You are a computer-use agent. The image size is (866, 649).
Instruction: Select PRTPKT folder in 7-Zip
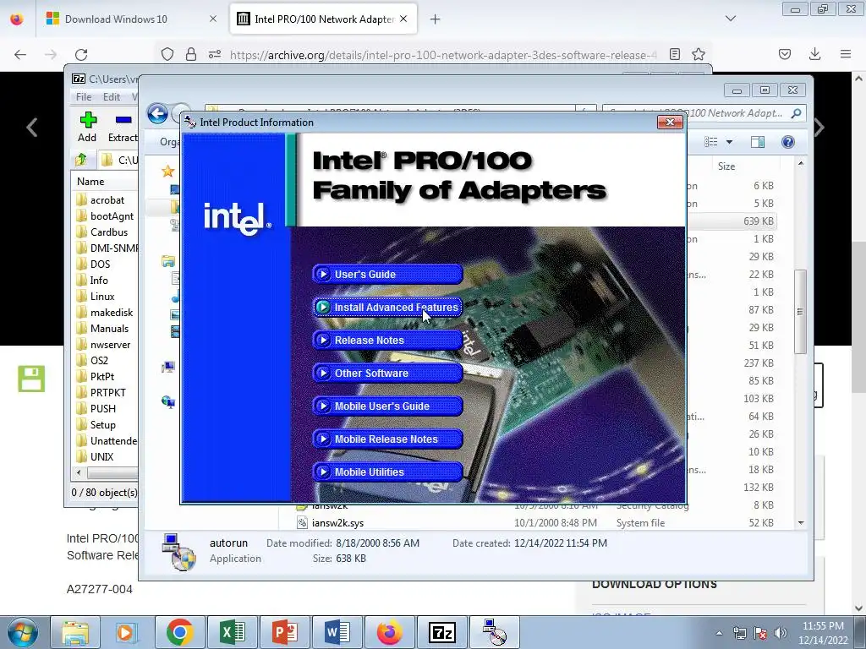pyautogui.click(x=106, y=392)
